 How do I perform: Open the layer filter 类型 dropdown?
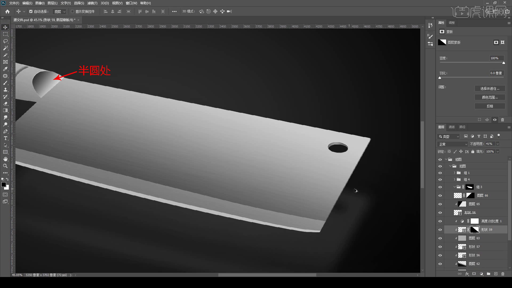(x=449, y=136)
